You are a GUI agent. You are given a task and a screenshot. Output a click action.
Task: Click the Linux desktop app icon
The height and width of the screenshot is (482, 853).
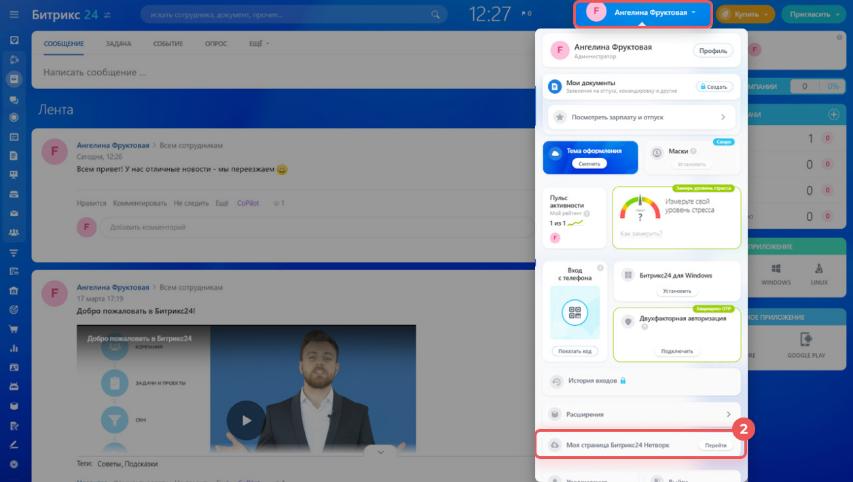pyautogui.click(x=819, y=270)
